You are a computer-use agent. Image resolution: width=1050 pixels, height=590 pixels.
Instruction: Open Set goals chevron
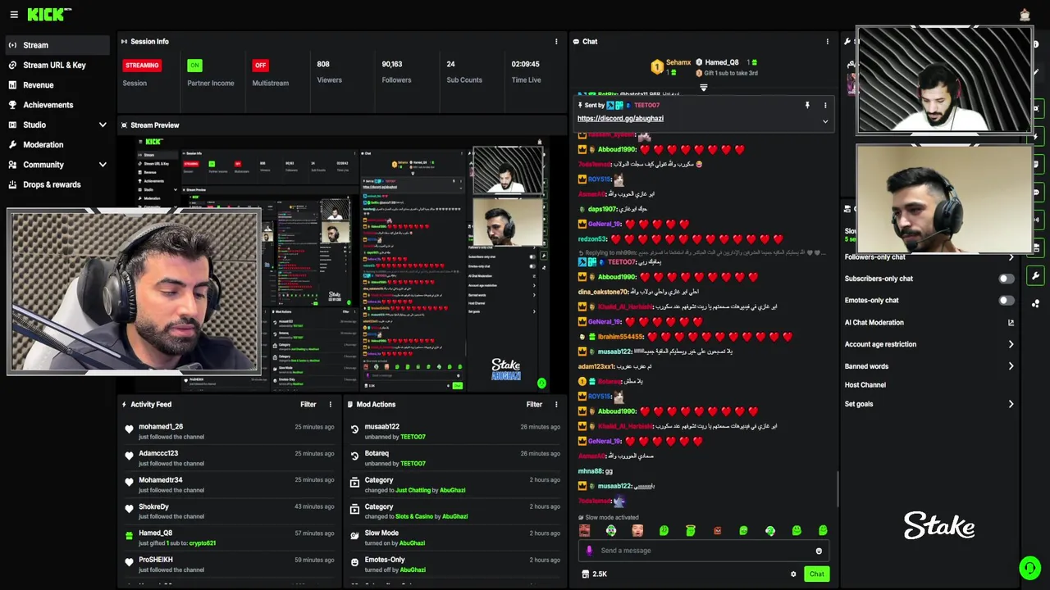click(1011, 404)
